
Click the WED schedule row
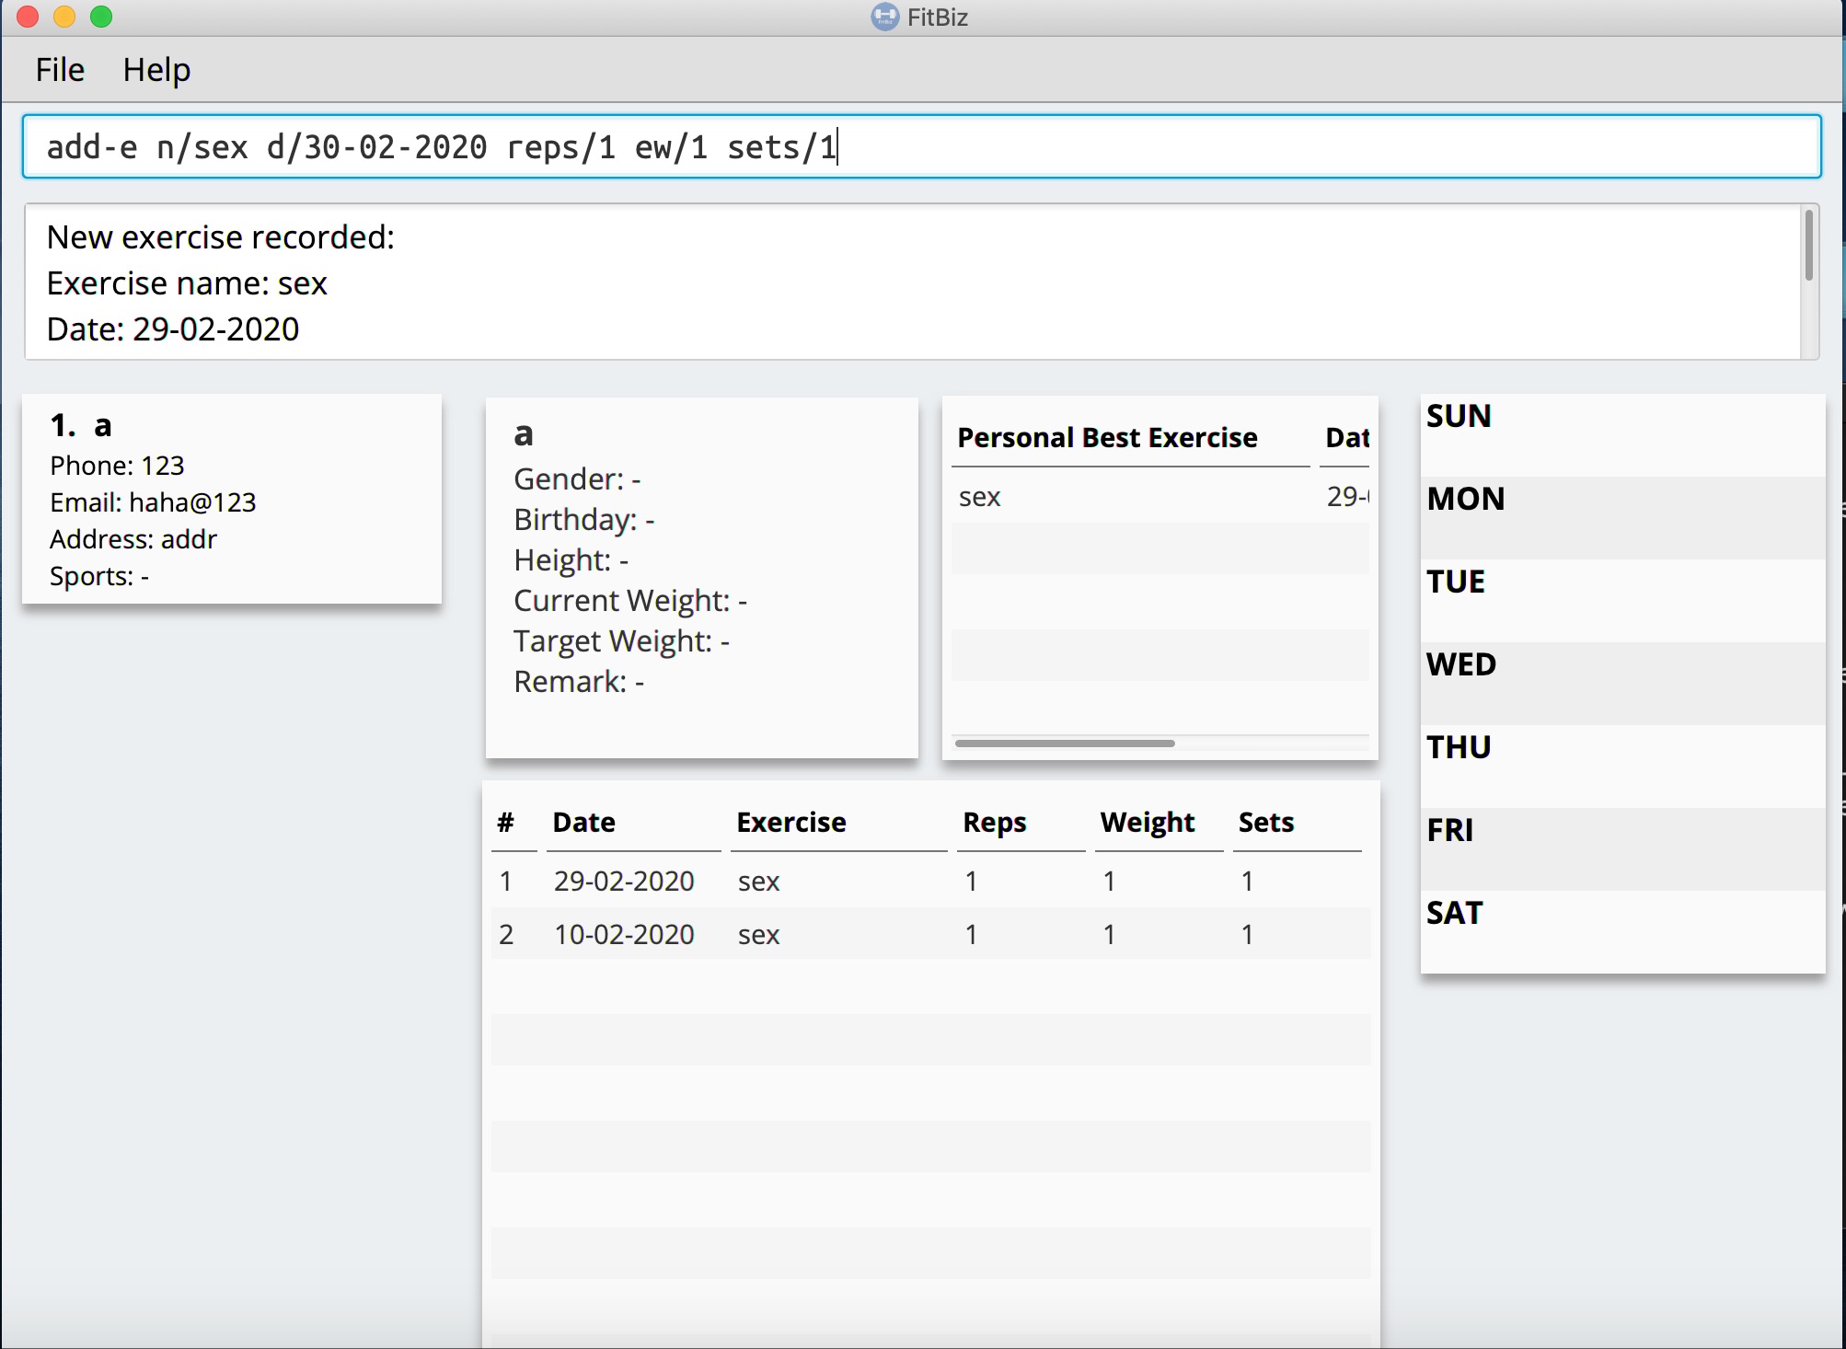[1621, 683]
